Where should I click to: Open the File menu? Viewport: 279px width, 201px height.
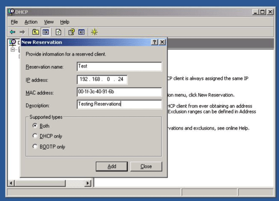[15, 22]
